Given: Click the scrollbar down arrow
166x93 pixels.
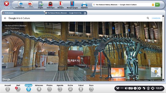Looking at the screenshot, I should 163,80.
